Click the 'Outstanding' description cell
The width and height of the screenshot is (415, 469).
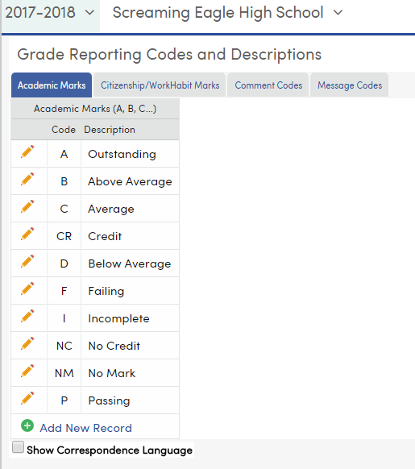pyautogui.click(x=131, y=154)
